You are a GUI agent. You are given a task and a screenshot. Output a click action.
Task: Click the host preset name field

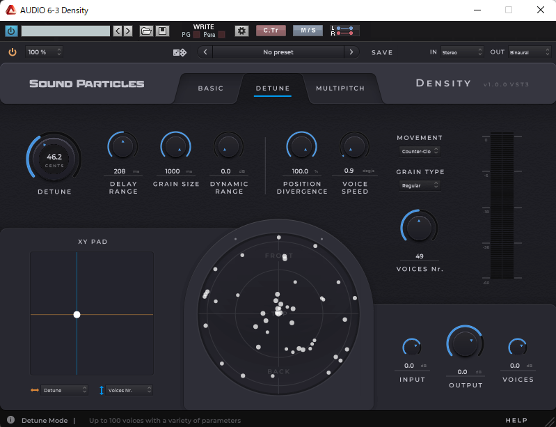(x=65, y=31)
